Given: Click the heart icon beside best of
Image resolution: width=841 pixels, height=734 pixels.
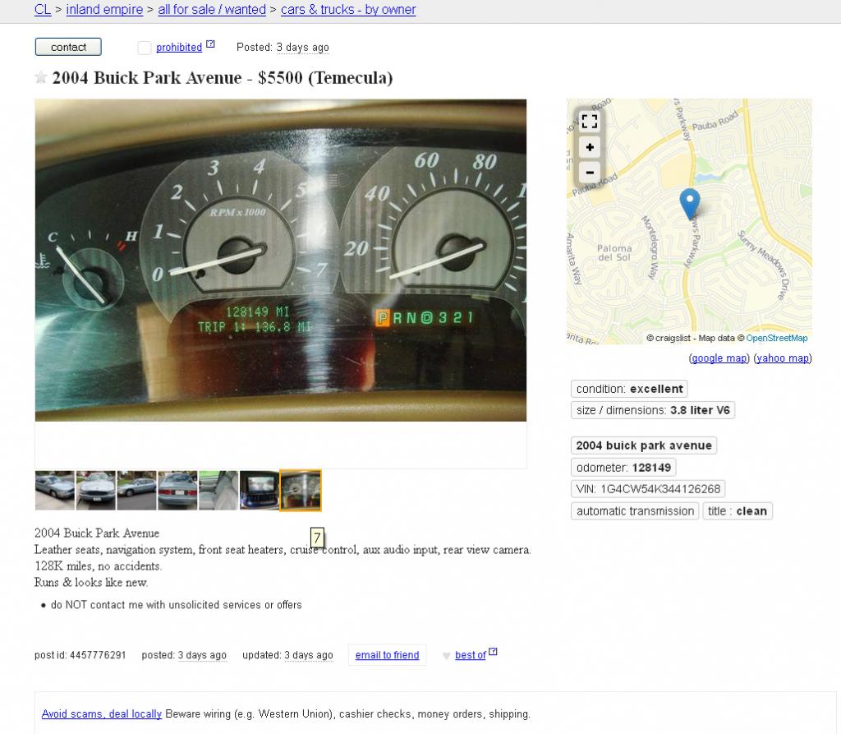Looking at the screenshot, I should 446,656.
